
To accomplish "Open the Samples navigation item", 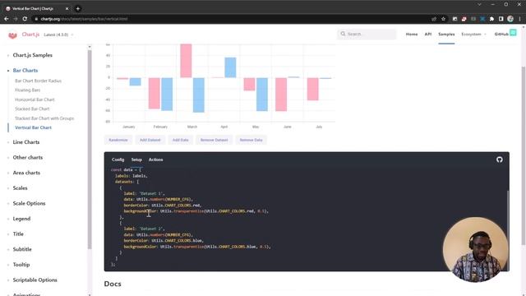I will (x=446, y=34).
